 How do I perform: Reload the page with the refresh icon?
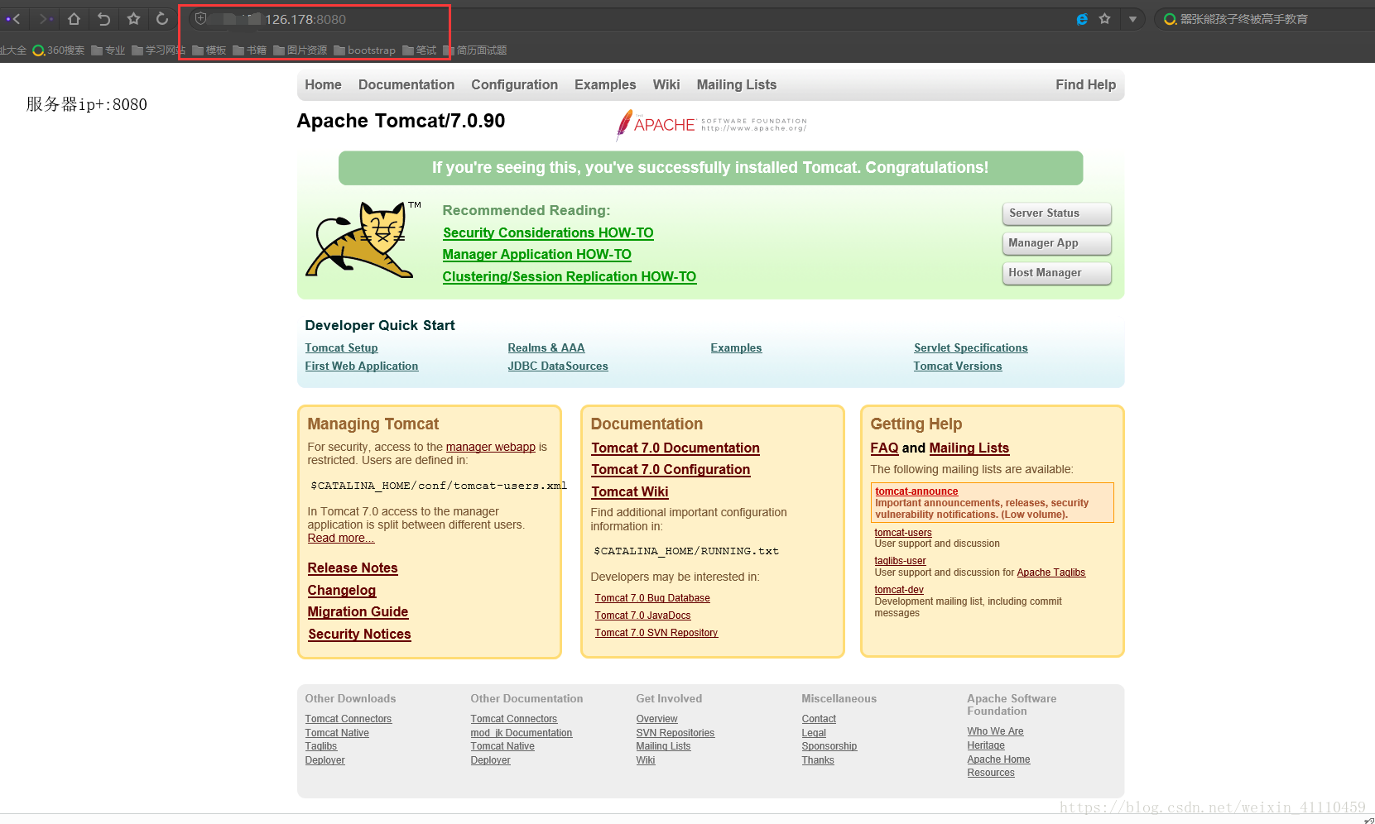tap(162, 18)
